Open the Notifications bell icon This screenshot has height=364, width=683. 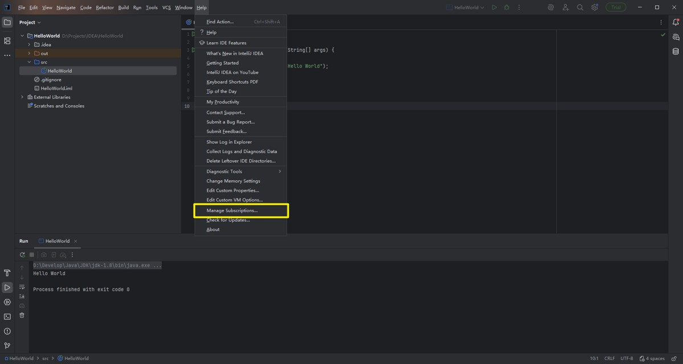tap(676, 22)
